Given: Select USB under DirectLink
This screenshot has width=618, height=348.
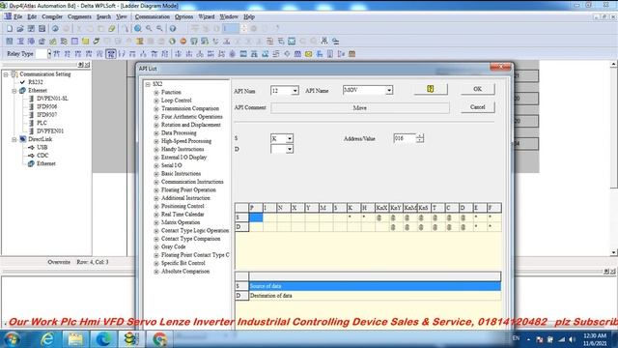Looking at the screenshot, I should pos(42,147).
